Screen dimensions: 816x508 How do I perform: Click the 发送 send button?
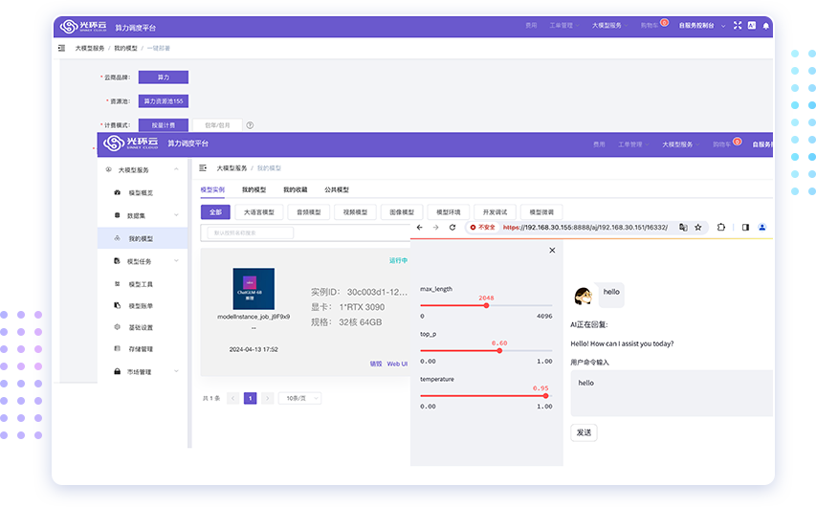pyautogui.click(x=584, y=432)
